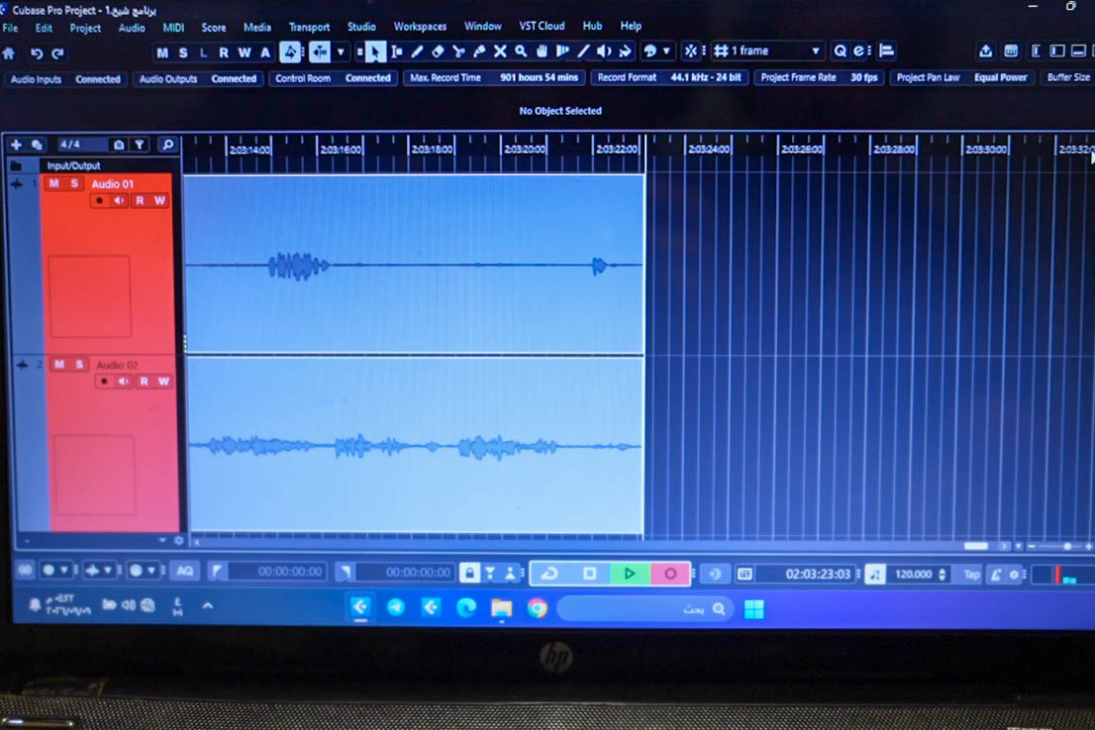Toggle Write automation on Audio 01

click(160, 201)
